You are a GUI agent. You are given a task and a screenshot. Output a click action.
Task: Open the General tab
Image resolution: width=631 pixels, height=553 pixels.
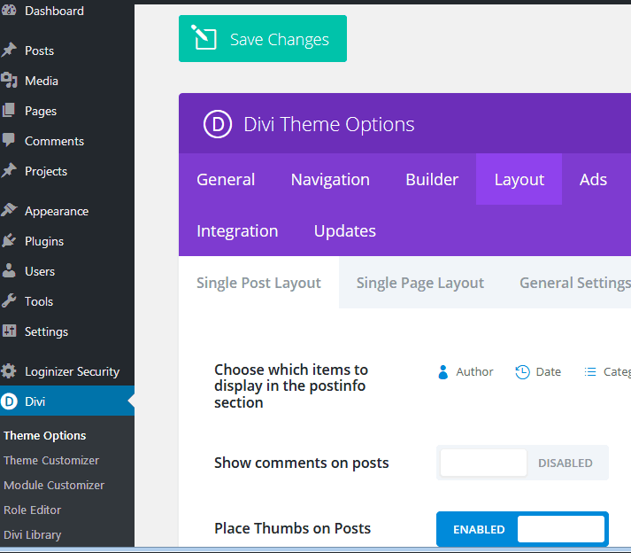[226, 179]
